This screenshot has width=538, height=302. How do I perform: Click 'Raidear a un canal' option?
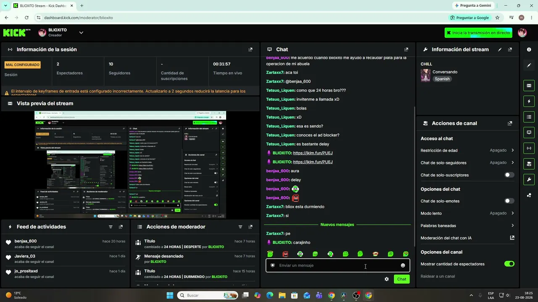pos(438,276)
